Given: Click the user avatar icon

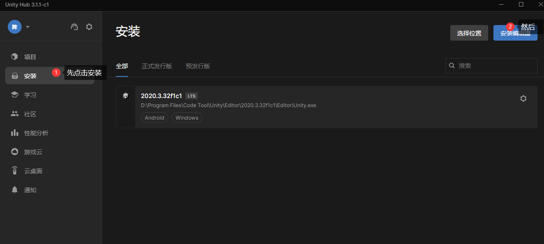Looking at the screenshot, I should (15, 27).
